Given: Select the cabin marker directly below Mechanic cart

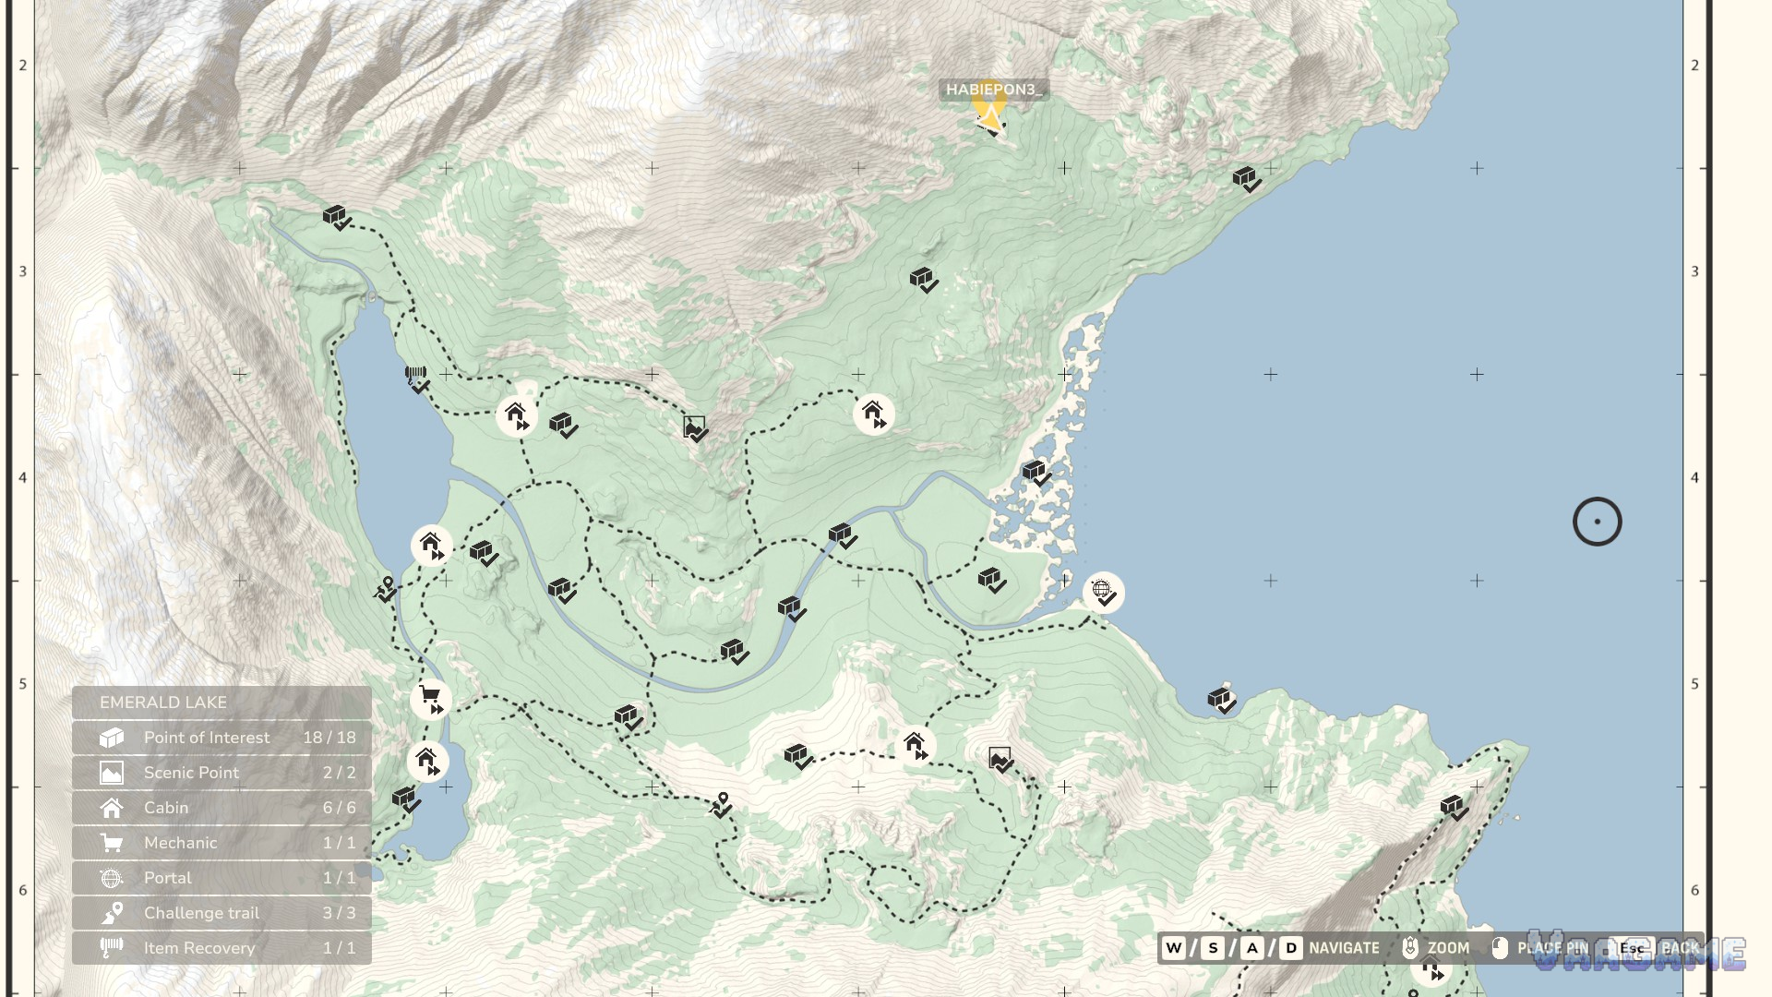Looking at the screenshot, I should (427, 762).
